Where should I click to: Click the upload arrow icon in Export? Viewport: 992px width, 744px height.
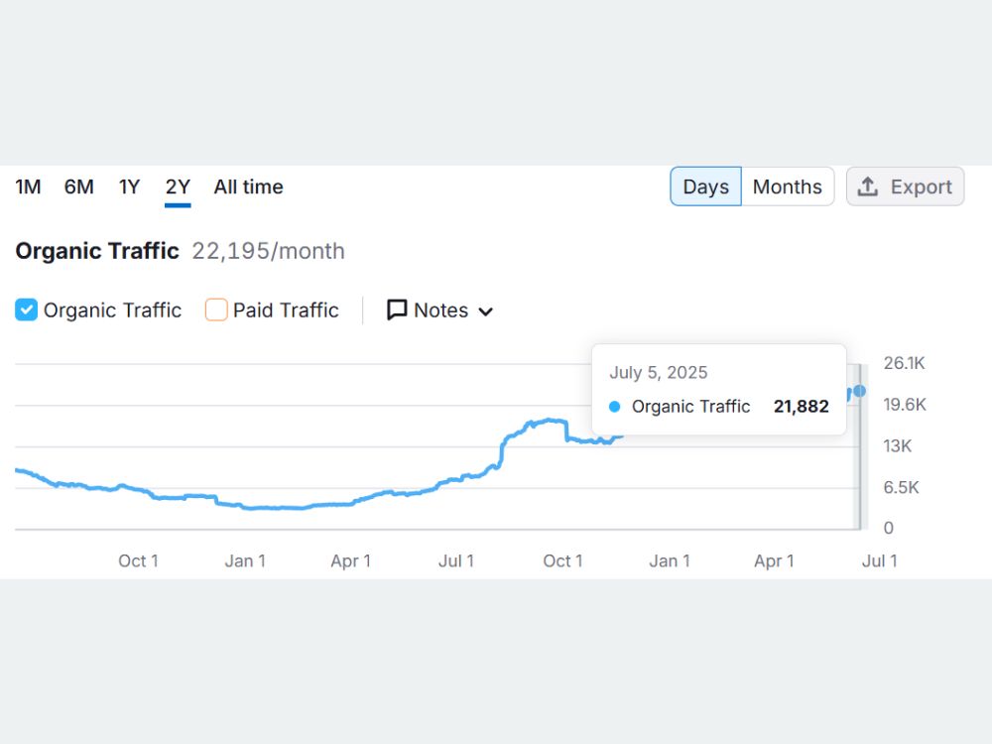(x=867, y=186)
